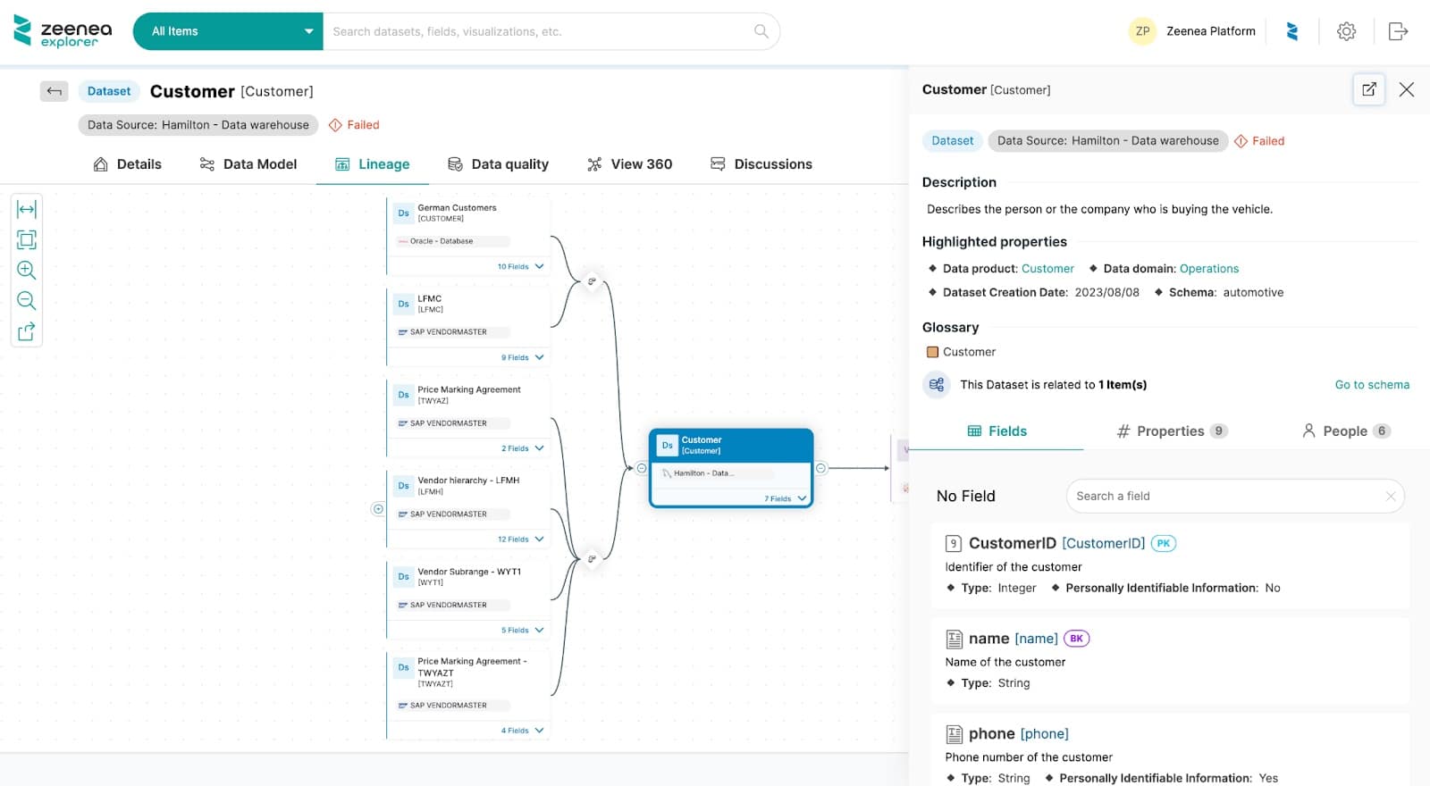This screenshot has width=1430, height=786.
Task: Expand 7 Fields on Customer node
Action: click(x=785, y=498)
